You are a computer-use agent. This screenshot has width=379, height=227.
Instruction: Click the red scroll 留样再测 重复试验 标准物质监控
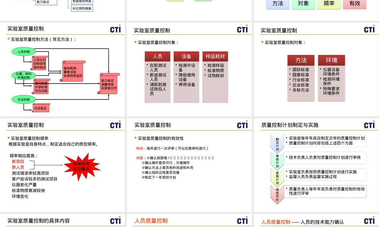tap(73, 72)
